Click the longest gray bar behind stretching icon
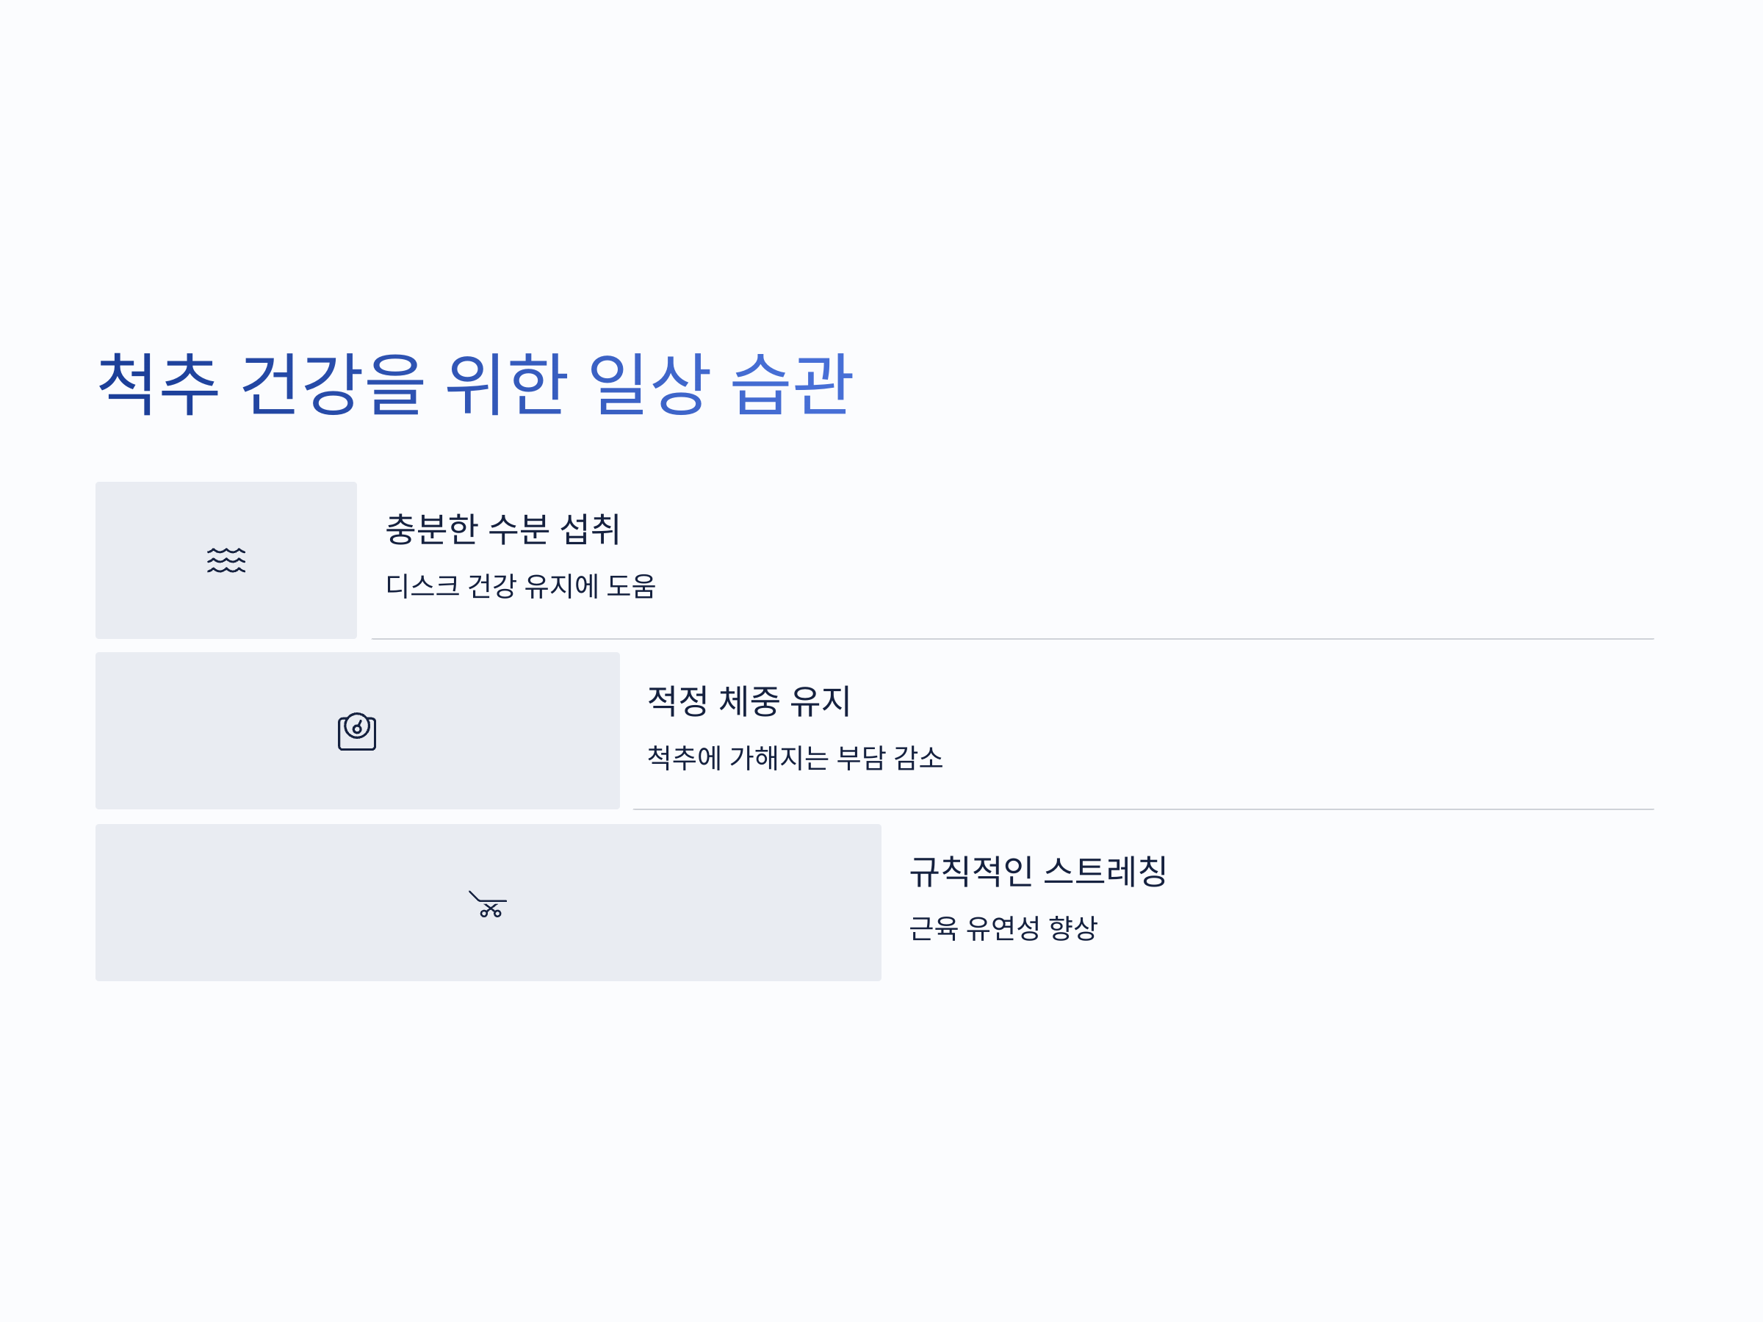The width and height of the screenshot is (1763, 1322). tap(488, 903)
